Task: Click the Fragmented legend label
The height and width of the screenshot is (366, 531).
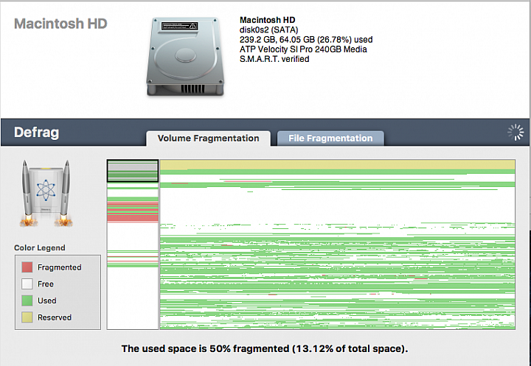Action: (x=60, y=267)
